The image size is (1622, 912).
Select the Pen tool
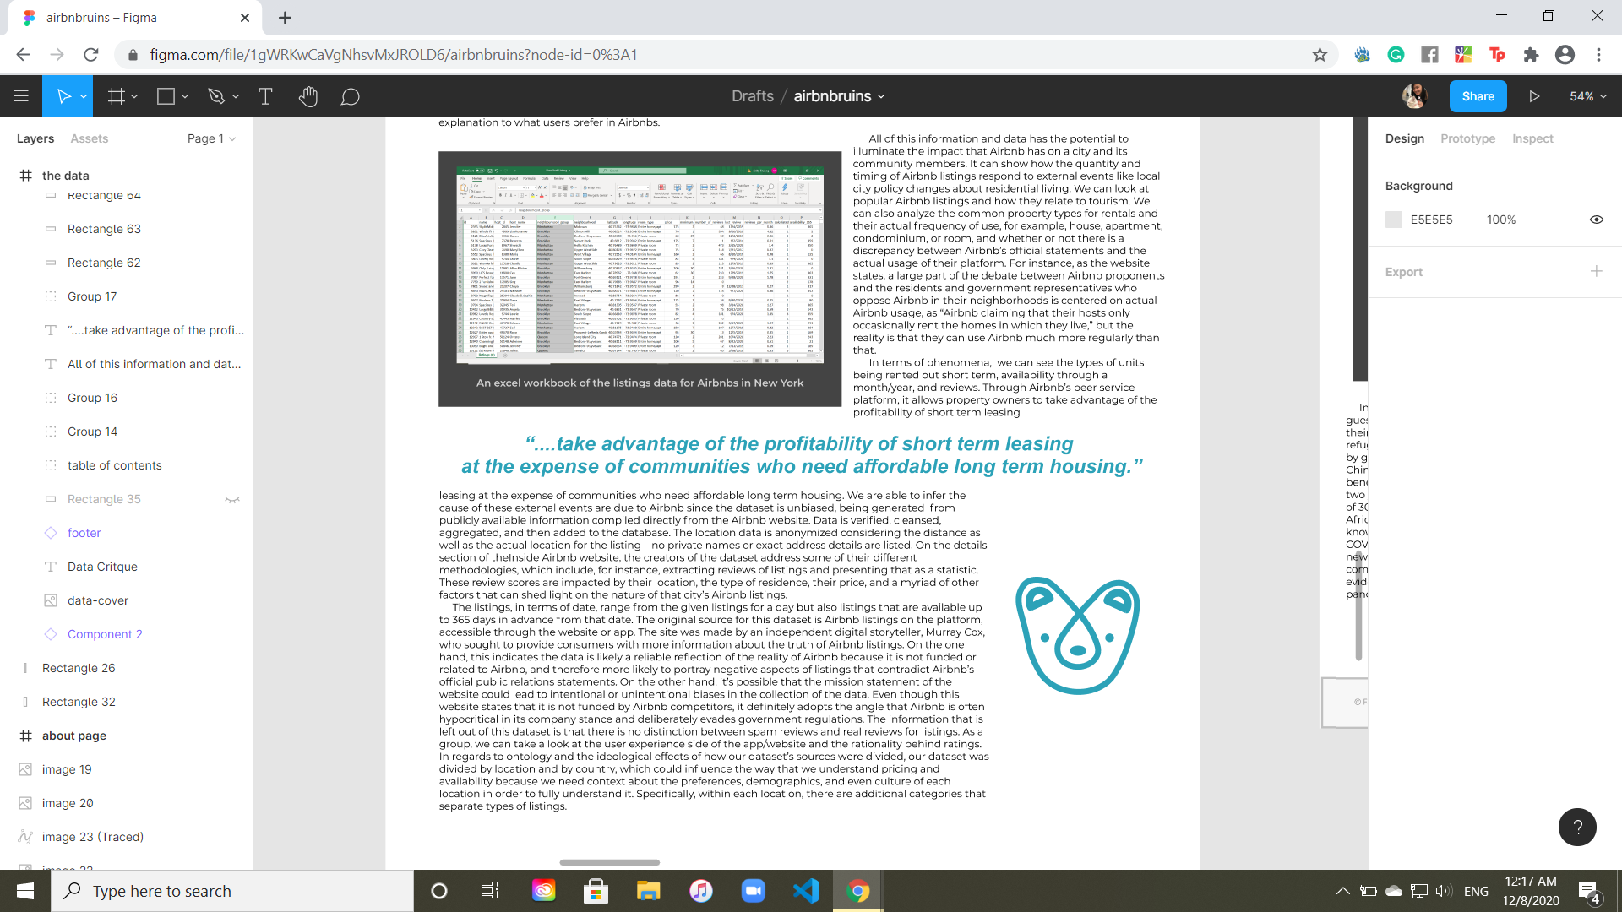tap(216, 96)
